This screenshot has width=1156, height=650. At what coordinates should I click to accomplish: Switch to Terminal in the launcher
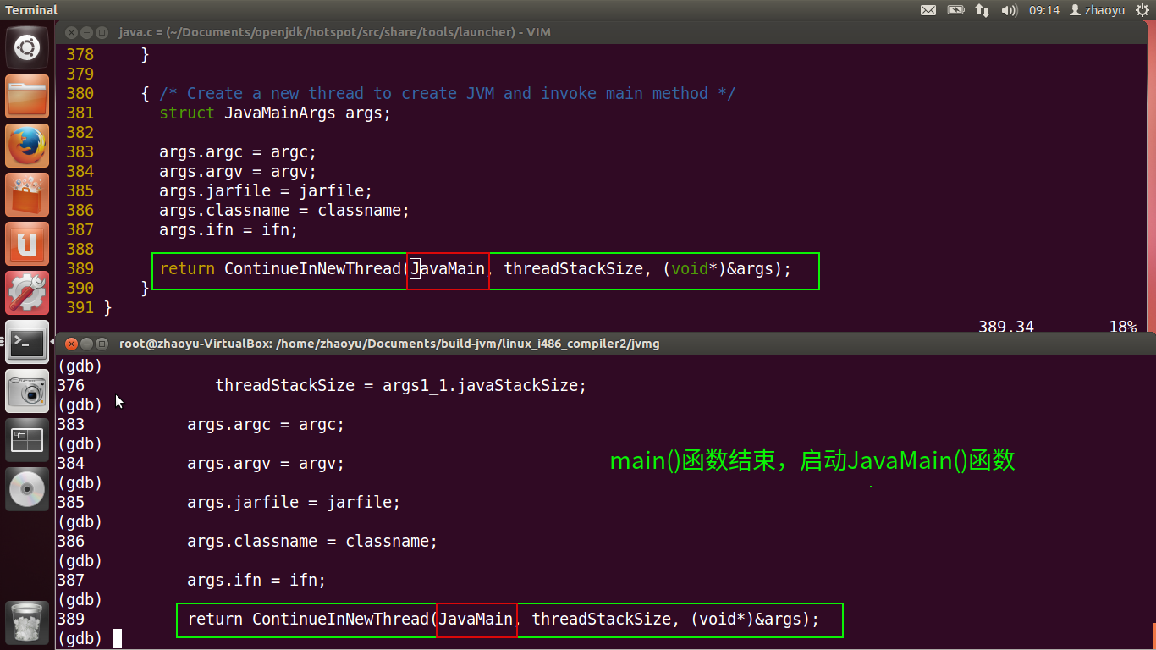[27, 342]
